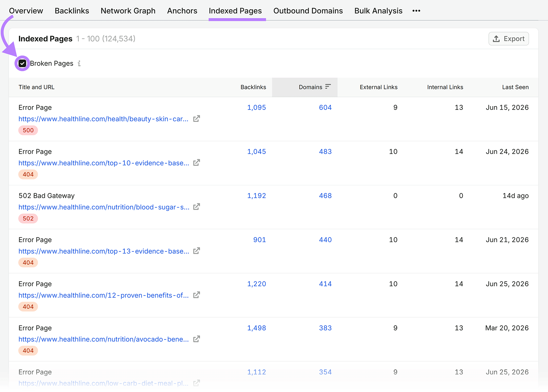Image resolution: width=548 pixels, height=392 pixels.
Task: Sort by the Backlinks column header
Action: pos(253,87)
